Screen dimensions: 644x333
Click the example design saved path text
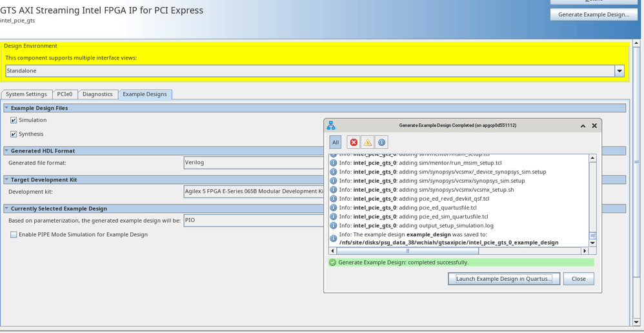(x=448, y=243)
